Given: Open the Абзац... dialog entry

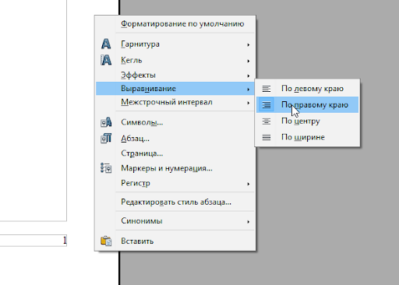Looking at the screenshot, I should click(175, 139).
